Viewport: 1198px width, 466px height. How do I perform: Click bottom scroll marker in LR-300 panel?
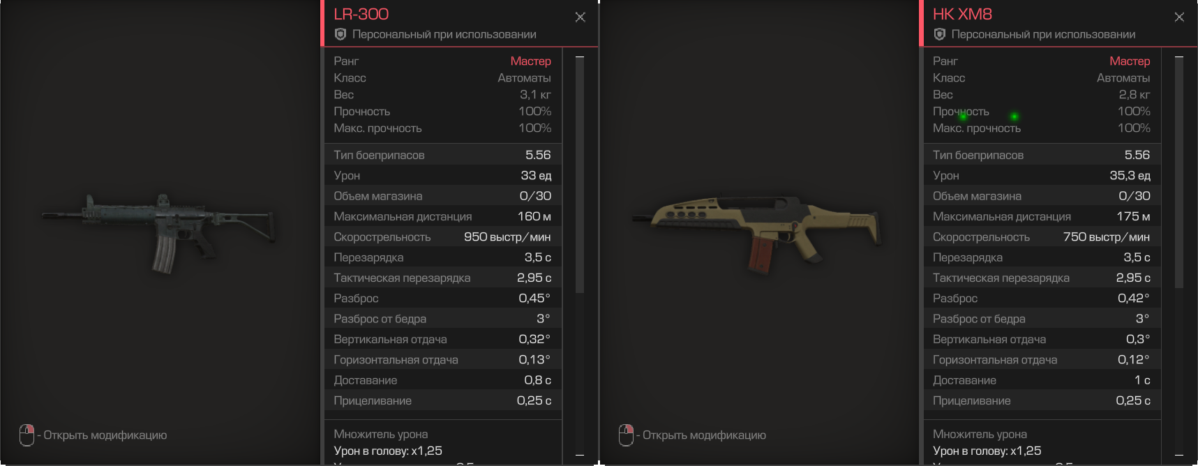pyautogui.click(x=580, y=456)
